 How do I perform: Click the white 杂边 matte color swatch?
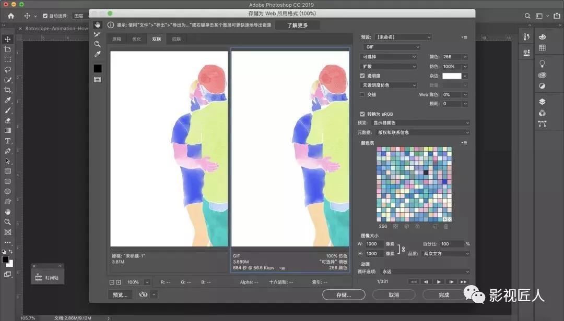[452, 76]
